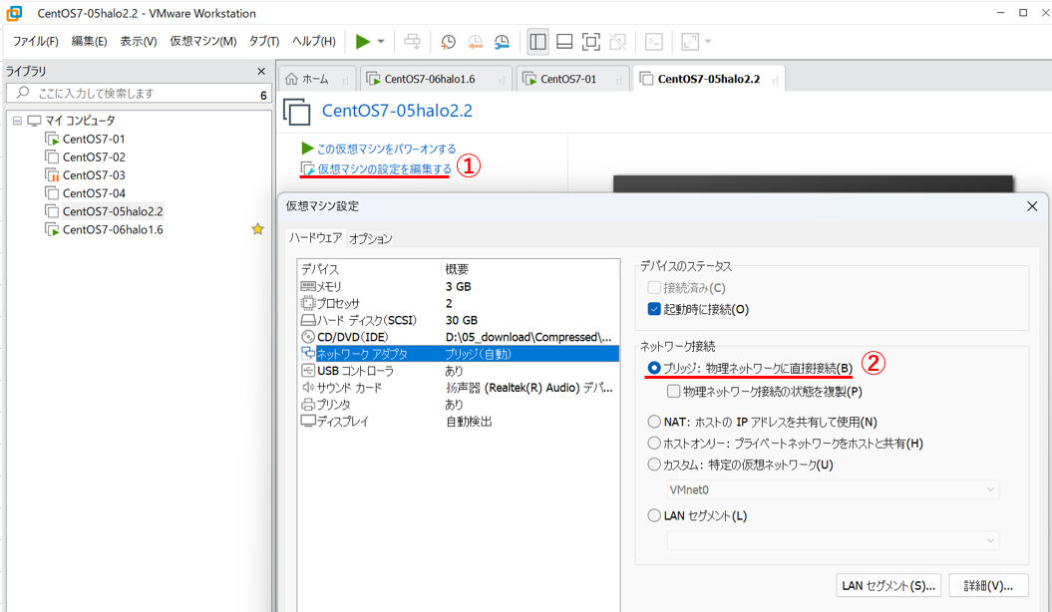
Task: Click the console view toolbar icon
Action: [x=653, y=42]
